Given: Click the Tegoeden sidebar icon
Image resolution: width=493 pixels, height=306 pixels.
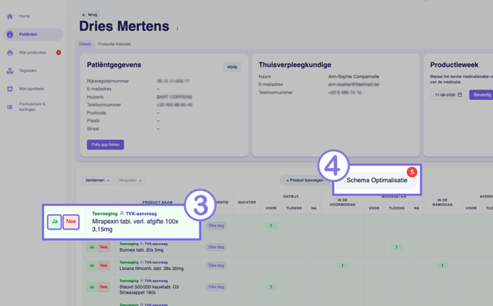Looking at the screenshot, I should pyautogui.click(x=10, y=71).
